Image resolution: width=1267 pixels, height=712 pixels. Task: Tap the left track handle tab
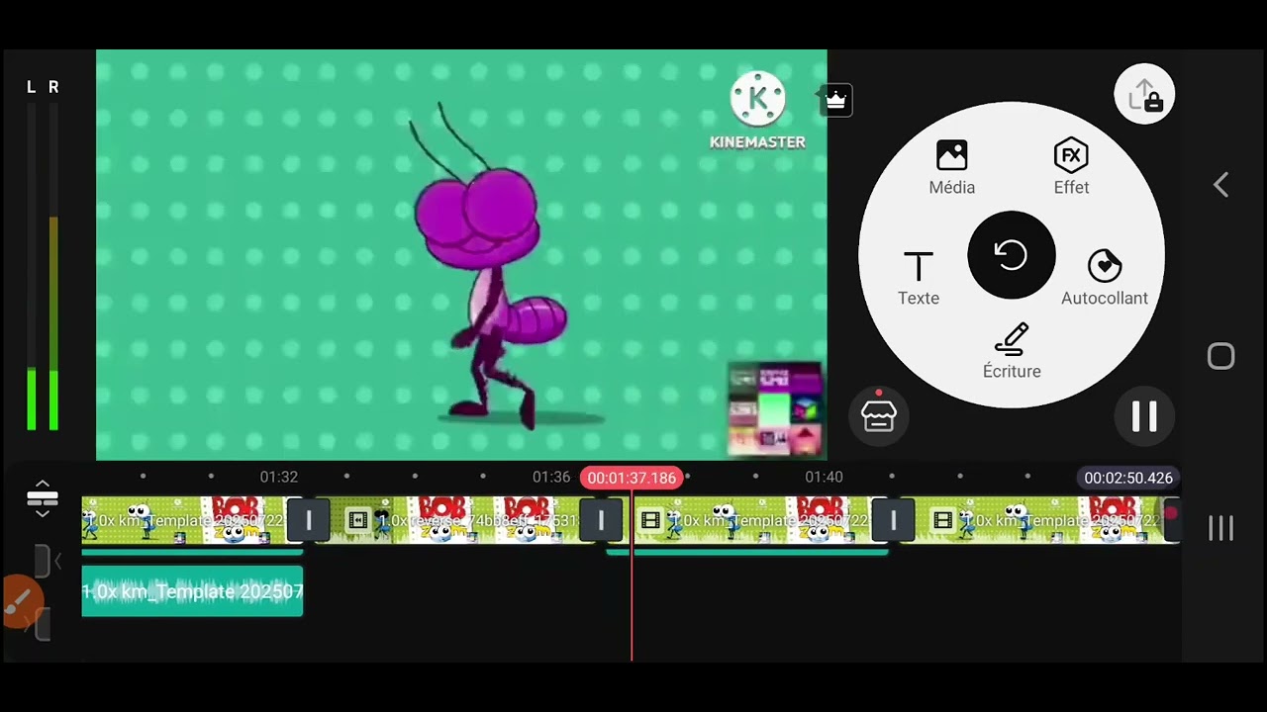[x=43, y=561]
